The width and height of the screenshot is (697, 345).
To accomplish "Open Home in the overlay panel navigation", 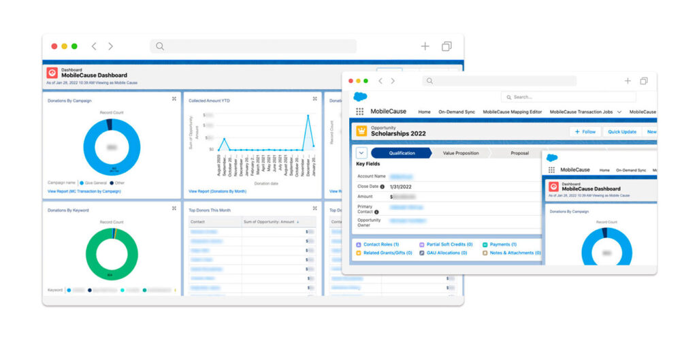I will point(604,170).
